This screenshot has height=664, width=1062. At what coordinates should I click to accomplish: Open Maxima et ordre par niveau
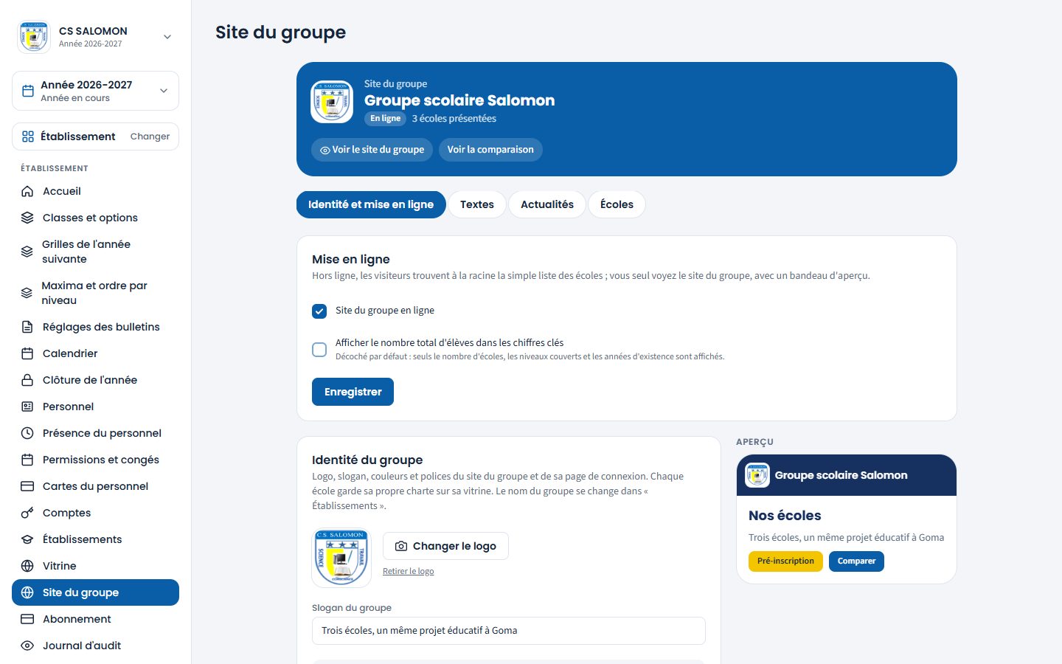[x=95, y=293]
